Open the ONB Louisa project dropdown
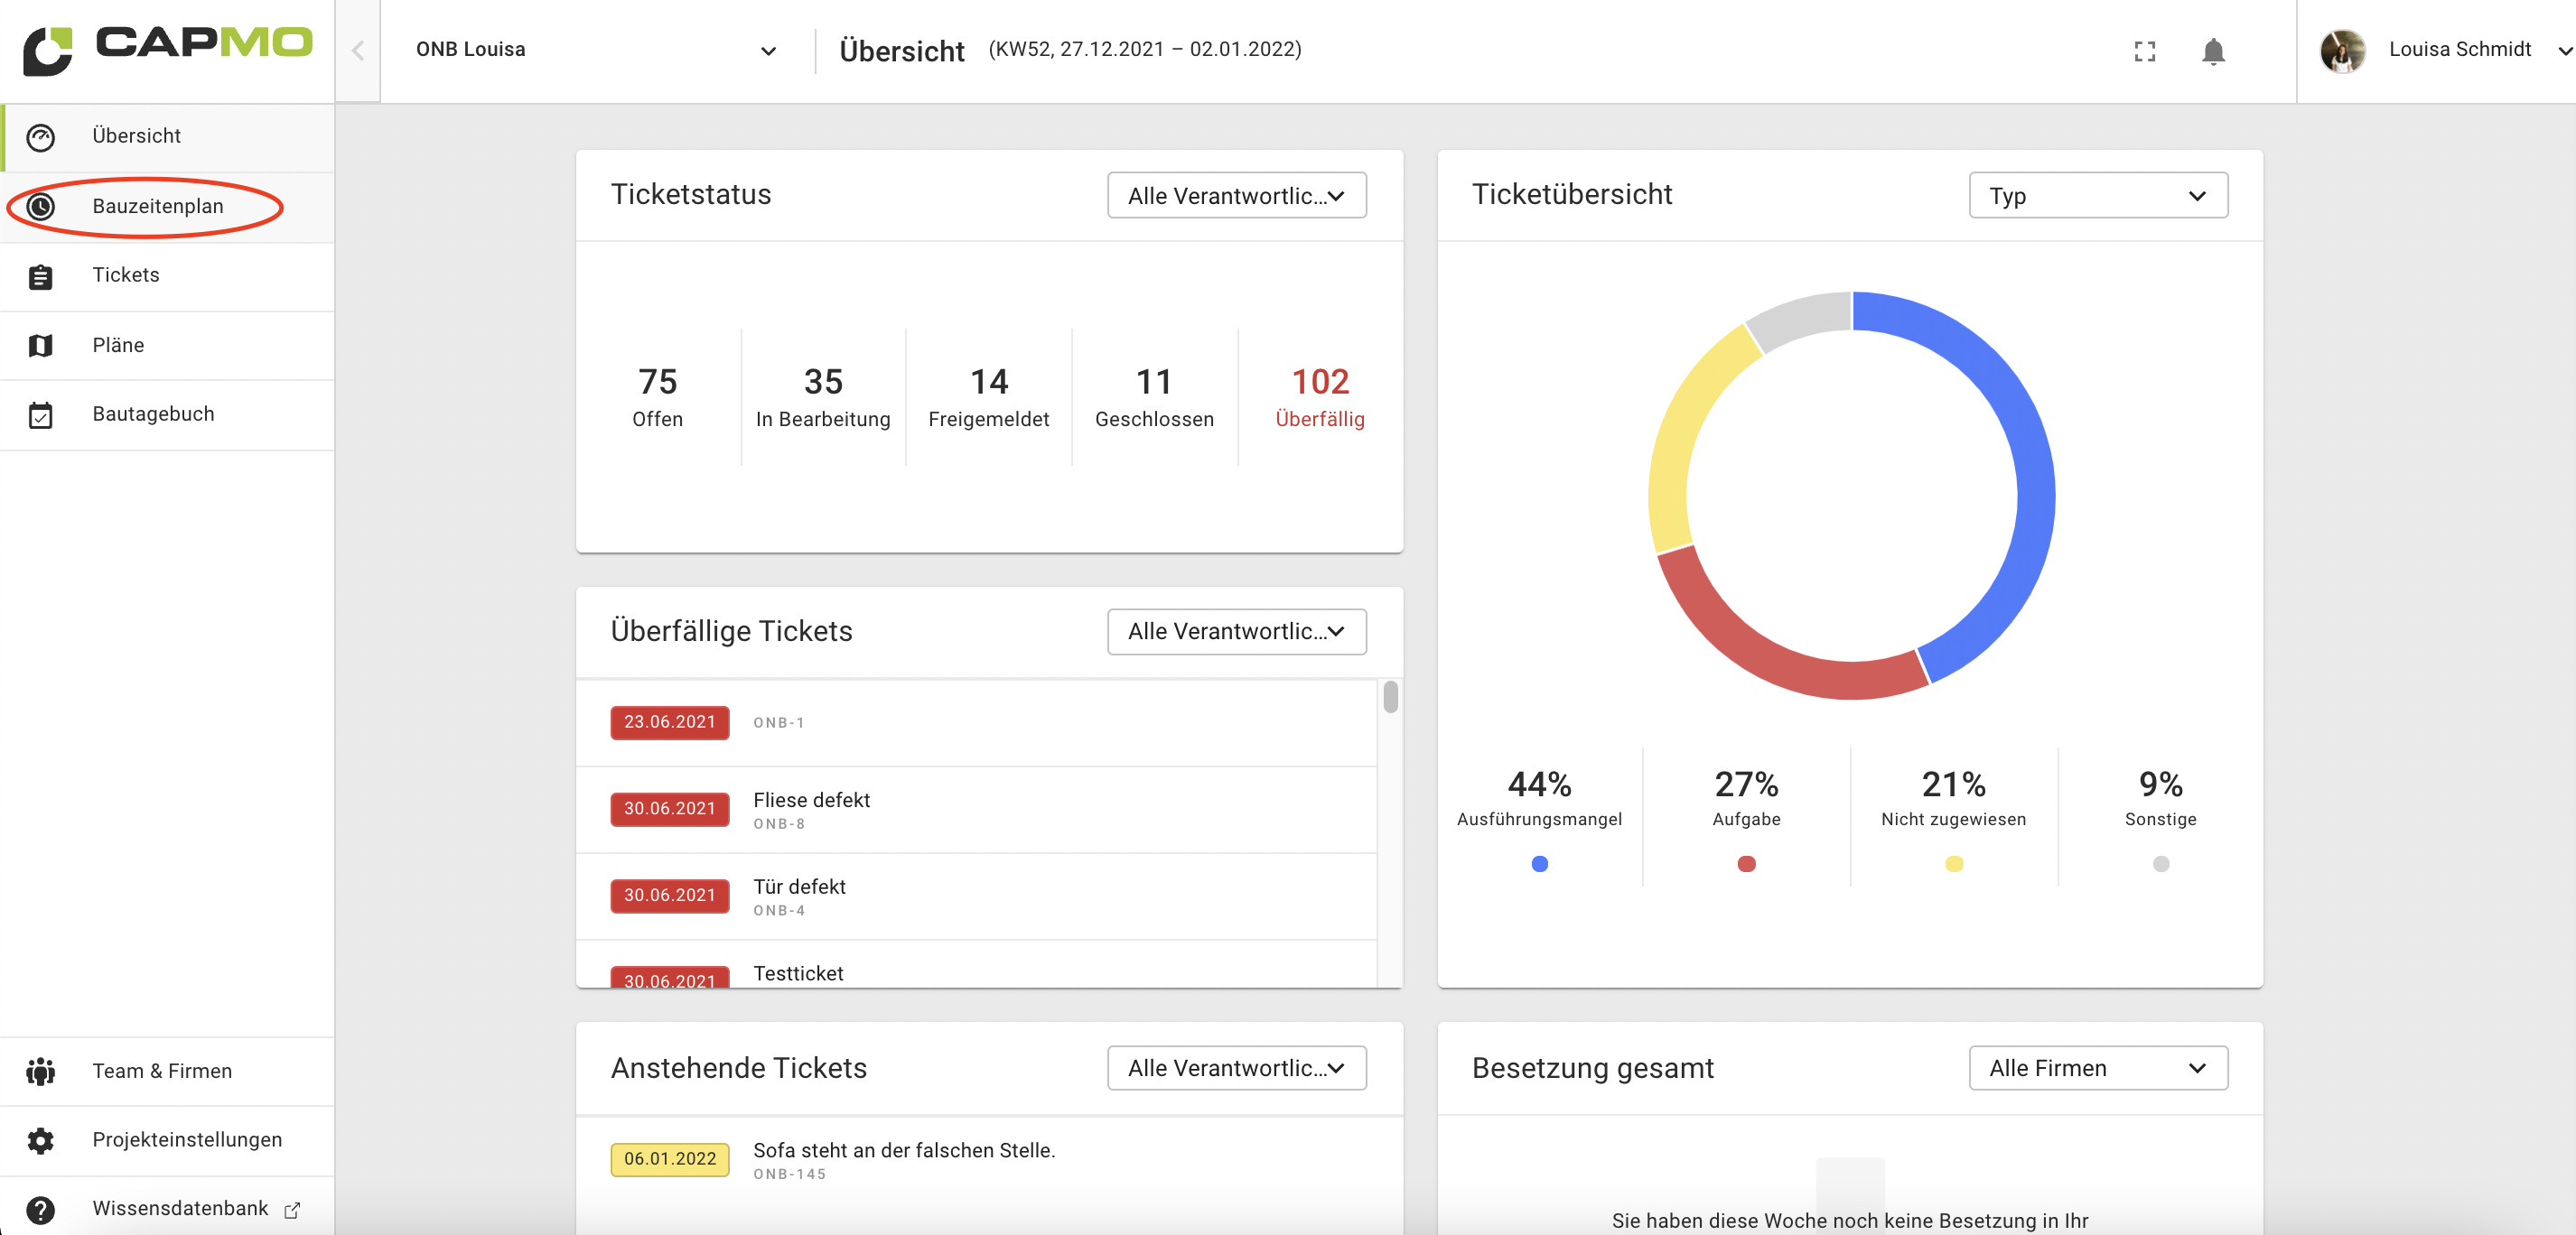 pos(595,50)
